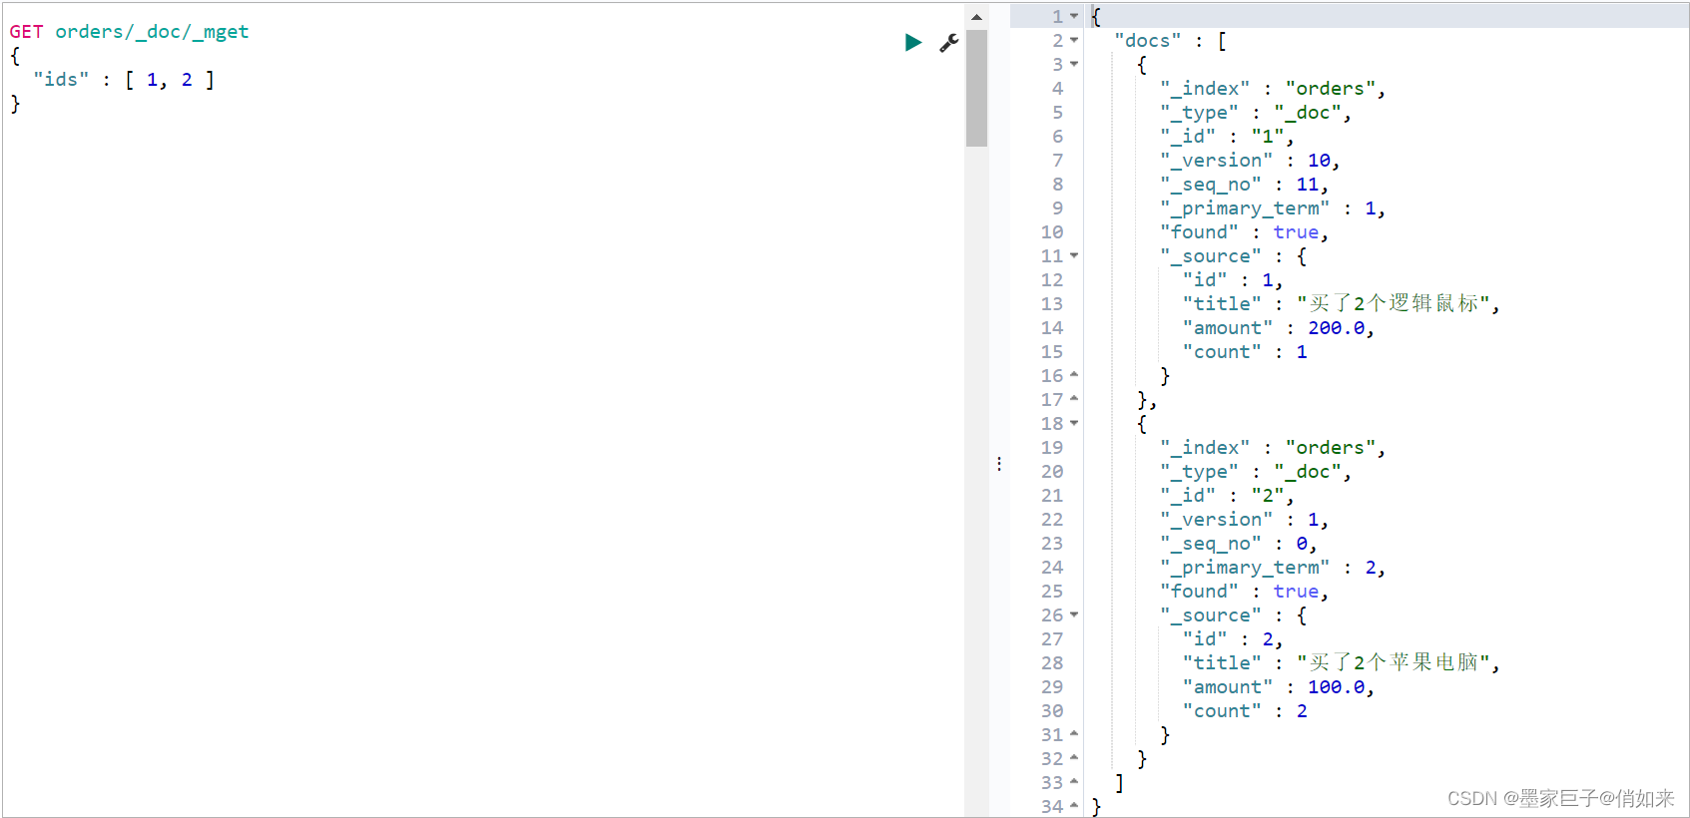Viewport: 1690px width, 818px height.
Task: Fold first _source block at line 11
Action: [1074, 255]
